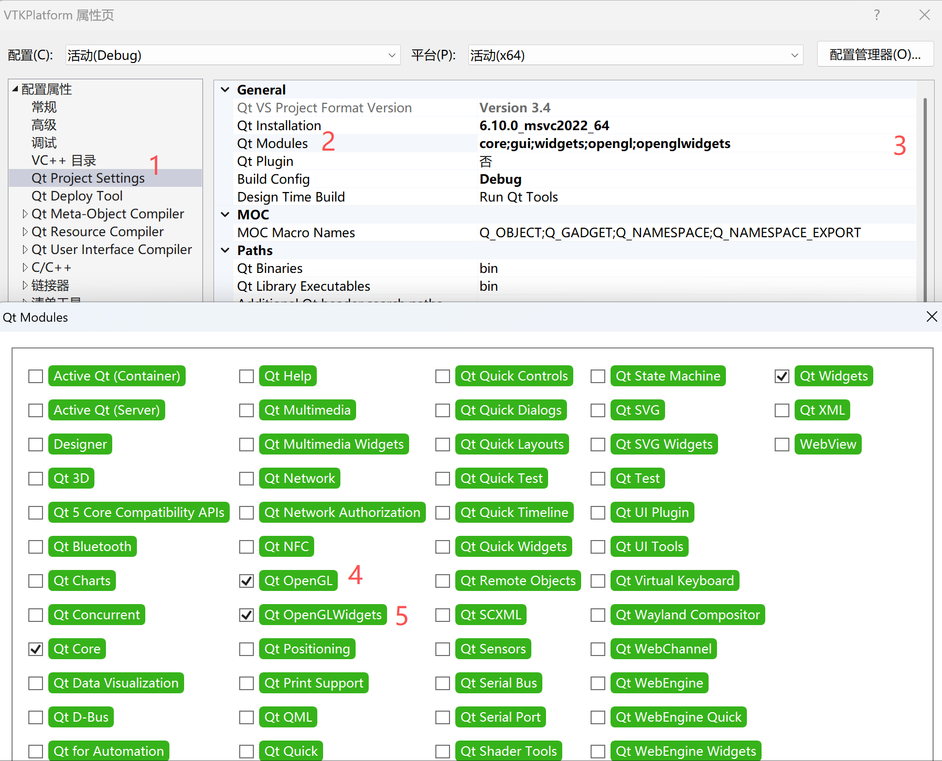942x761 pixels.
Task: Tick the Qt SCXML checkbox
Action: coord(443,615)
